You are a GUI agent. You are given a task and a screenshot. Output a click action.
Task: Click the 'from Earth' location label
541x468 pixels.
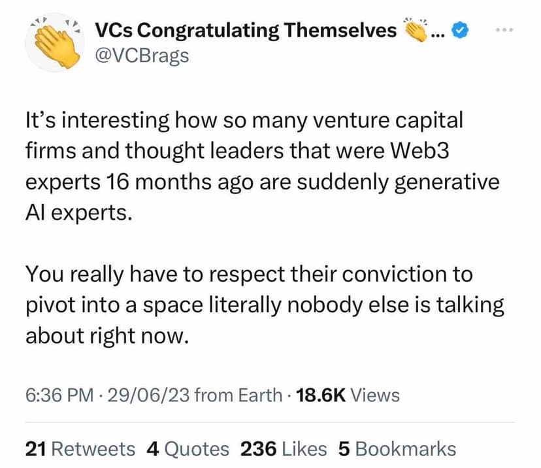click(238, 395)
